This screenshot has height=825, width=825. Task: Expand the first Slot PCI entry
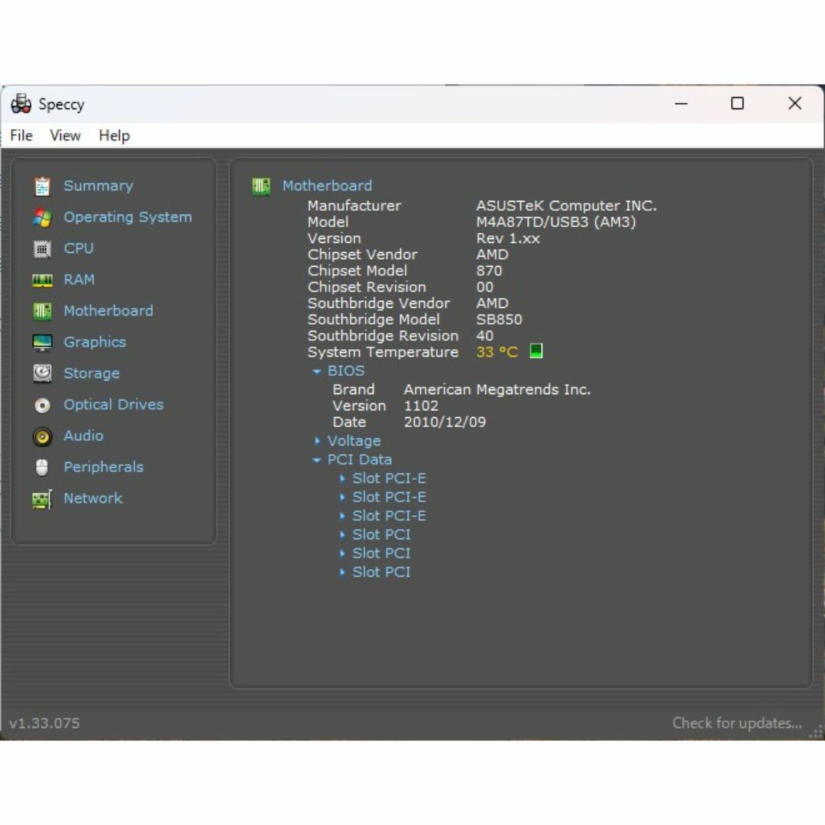[342, 535]
